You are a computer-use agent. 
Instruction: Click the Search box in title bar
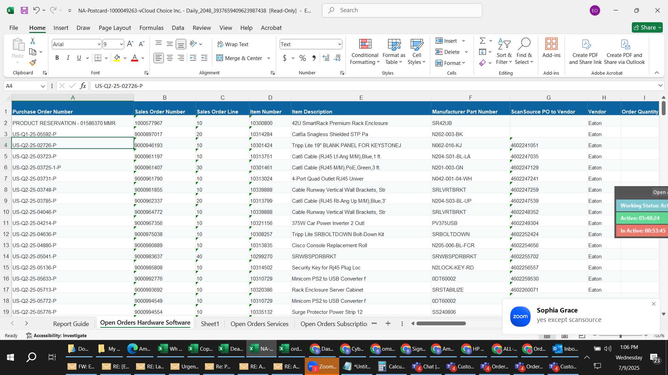click(x=402, y=10)
